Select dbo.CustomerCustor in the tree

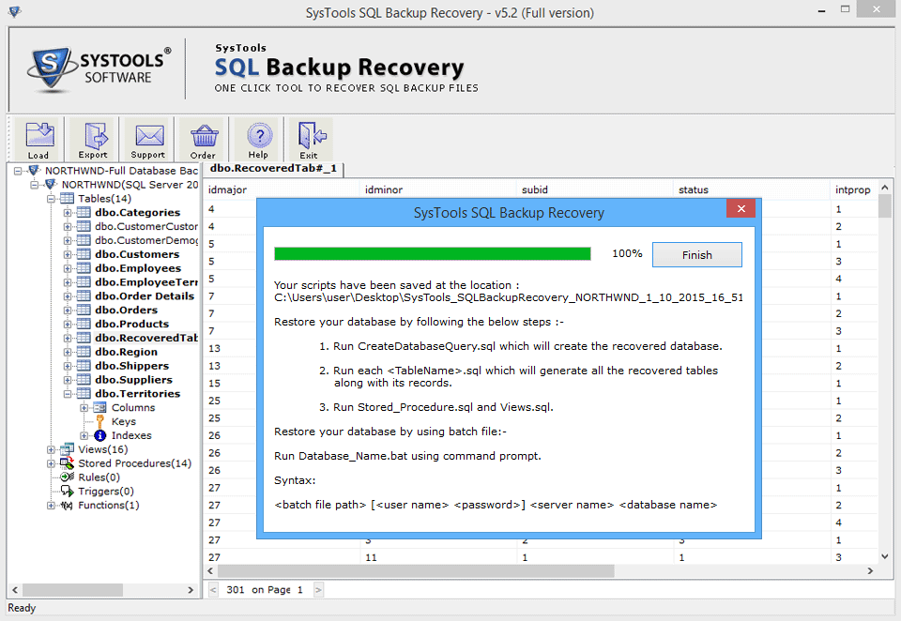coord(146,227)
